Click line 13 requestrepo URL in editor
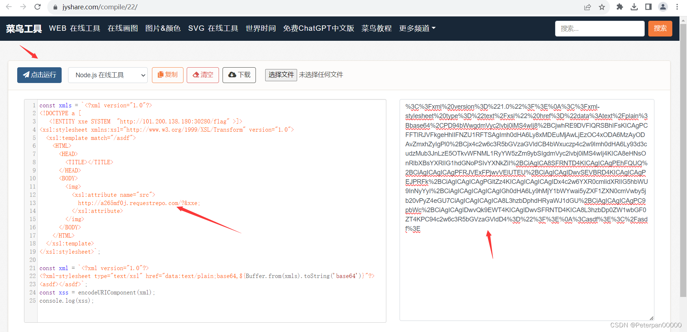This screenshot has height=332, width=687. pos(139,203)
